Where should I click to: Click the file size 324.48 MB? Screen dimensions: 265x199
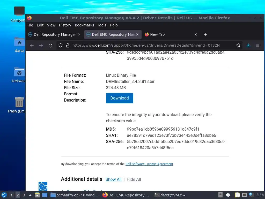116,88
